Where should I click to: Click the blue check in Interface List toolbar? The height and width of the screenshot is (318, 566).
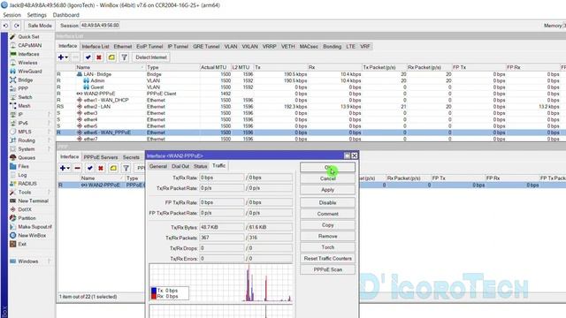[x=88, y=57]
